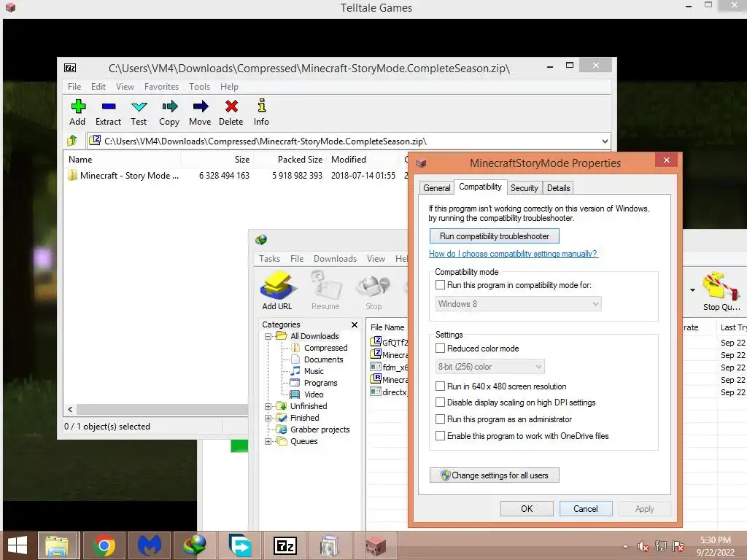Switch to 7-Zip on taskbar

pos(285,545)
